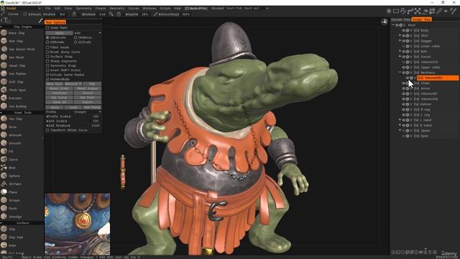The width and height of the screenshot is (460, 259).
Task: Click the Edit Points button
Action: pyautogui.click(x=92, y=107)
